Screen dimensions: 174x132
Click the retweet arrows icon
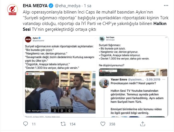pyautogui.click(x=63, y=124)
